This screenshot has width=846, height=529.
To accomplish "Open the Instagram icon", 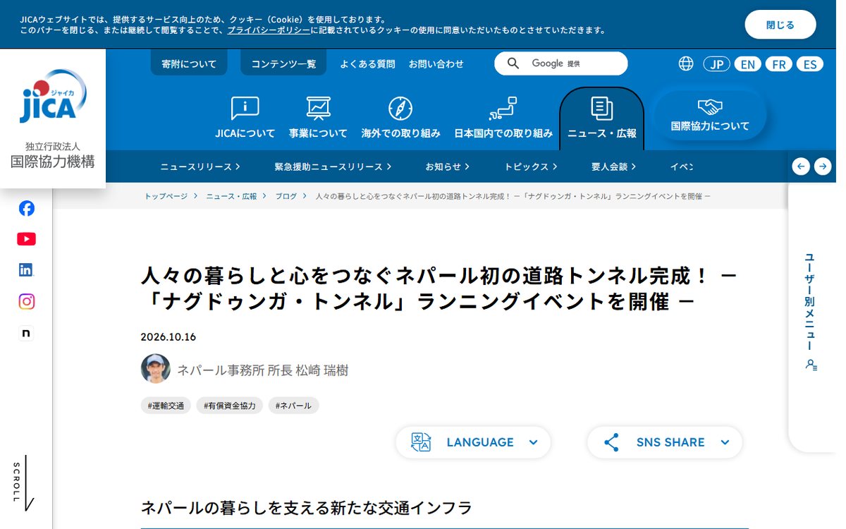I will (27, 302).
